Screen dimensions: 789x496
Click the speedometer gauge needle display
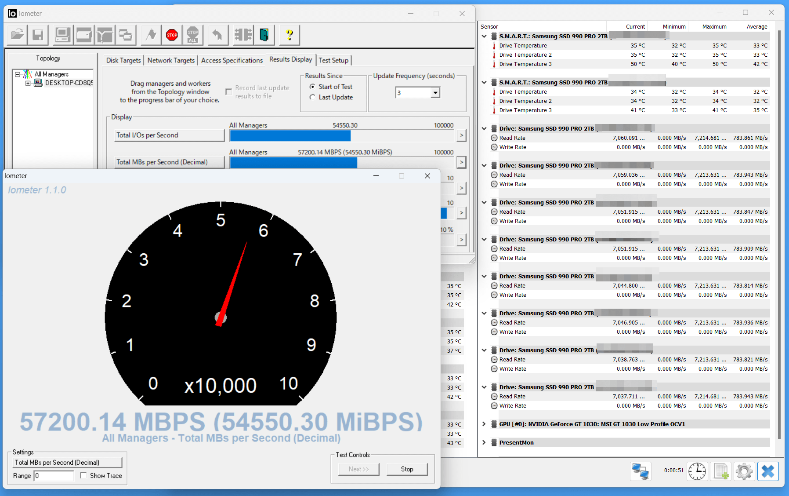click(221, 303)
